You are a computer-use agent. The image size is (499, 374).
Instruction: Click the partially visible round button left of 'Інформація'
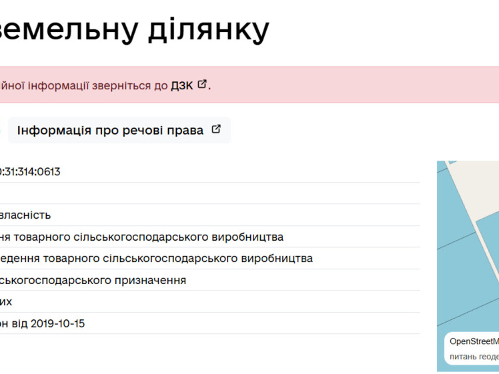[x=2, y=130]
